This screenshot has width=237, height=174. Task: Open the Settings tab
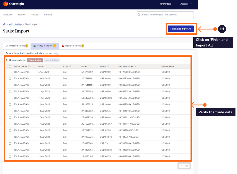(48, 15)
